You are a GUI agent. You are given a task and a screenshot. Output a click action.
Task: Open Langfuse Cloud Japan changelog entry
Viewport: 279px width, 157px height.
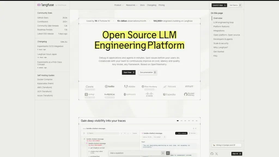coord(47,54)
